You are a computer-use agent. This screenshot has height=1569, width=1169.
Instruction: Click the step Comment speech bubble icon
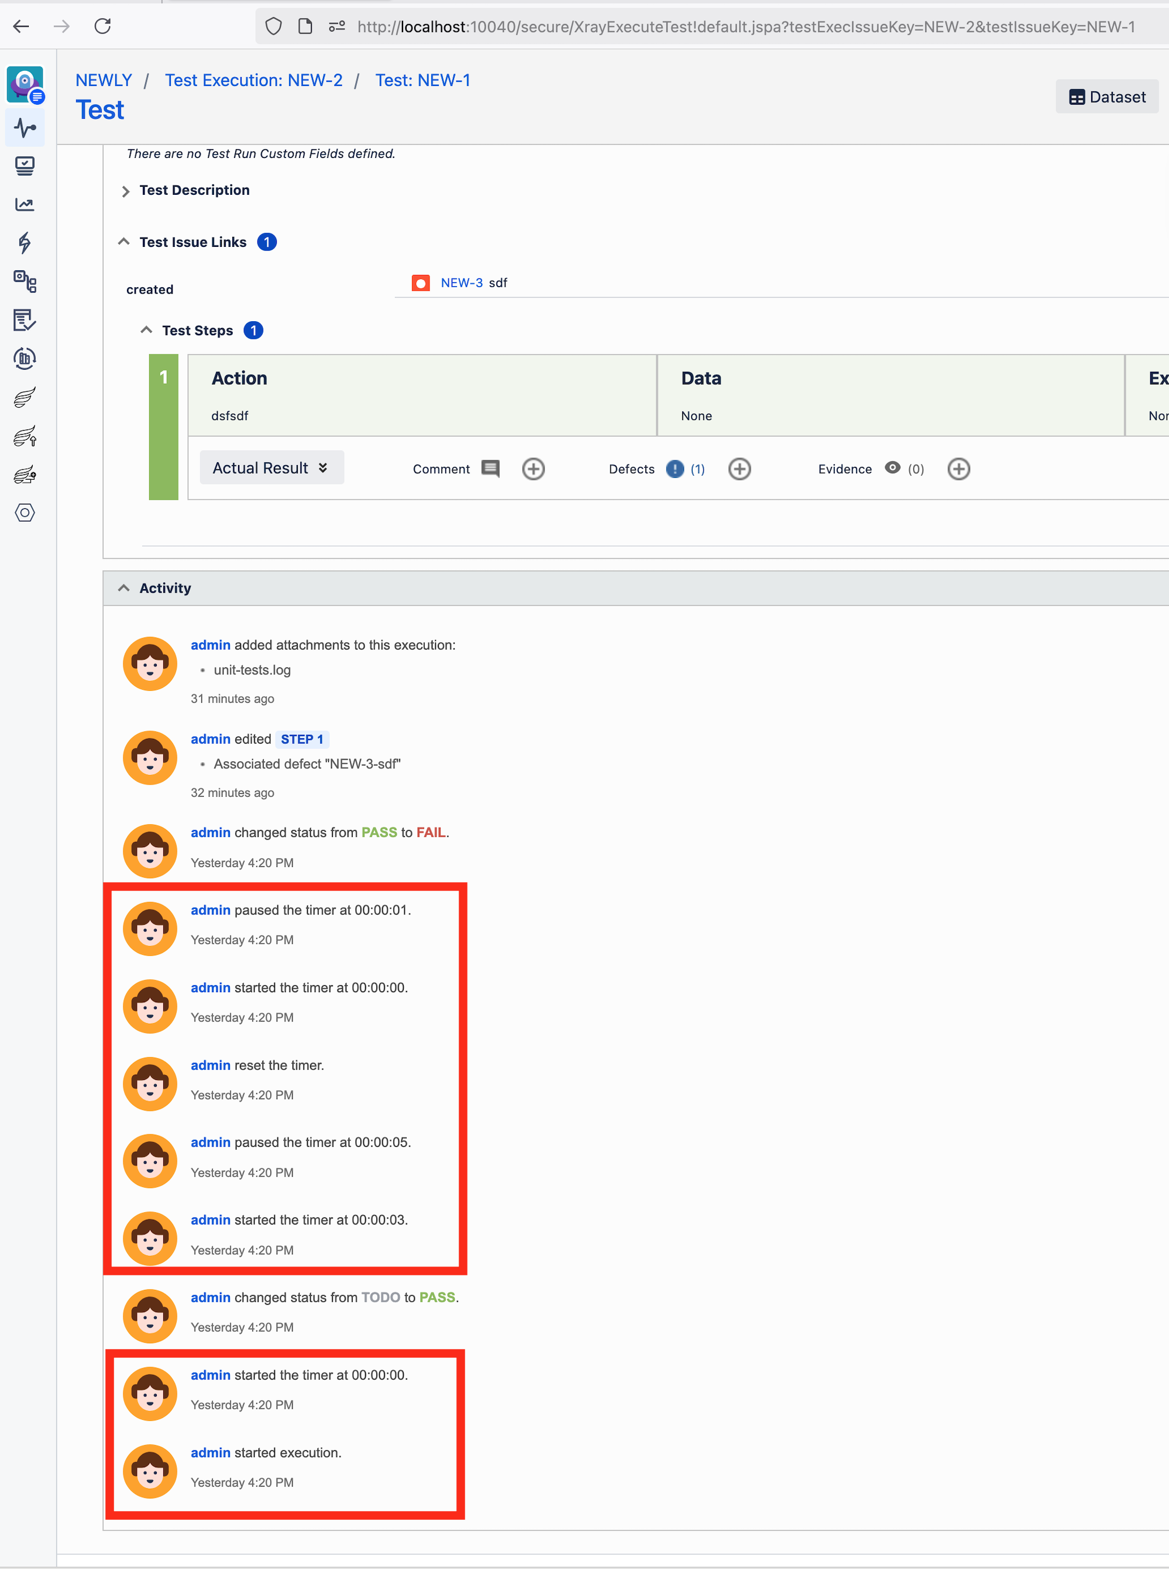(490, 468)
